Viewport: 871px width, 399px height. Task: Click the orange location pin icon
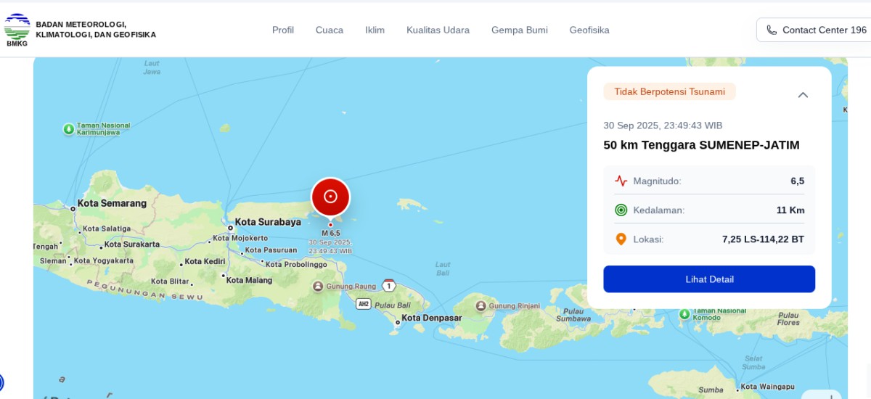pyautogui.click(x=621, y=239)
